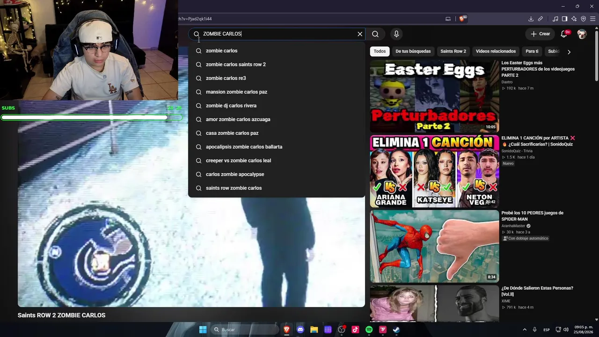
Task: Click the page vertical scrollbar thumb
Action: (596, 55)
